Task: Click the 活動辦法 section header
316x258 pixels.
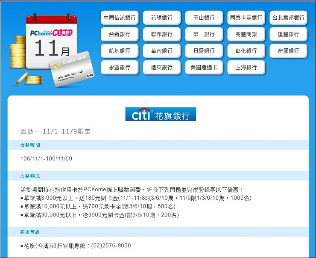Action: point(158,176)
